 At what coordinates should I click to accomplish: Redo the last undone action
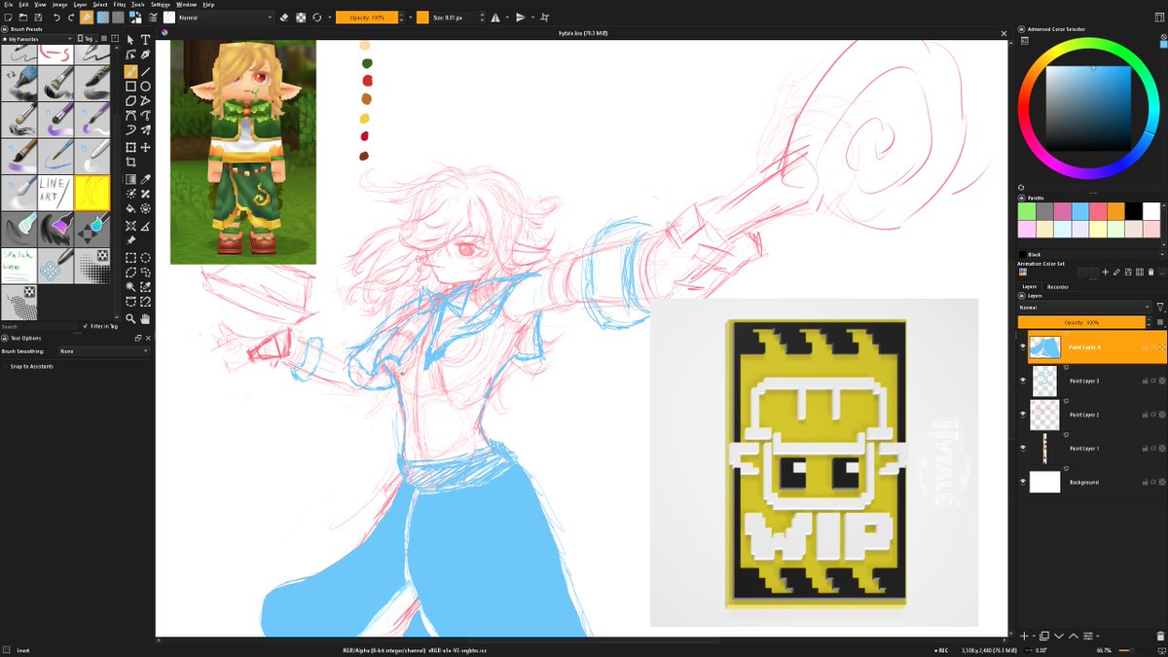click(x=71, y=18)
